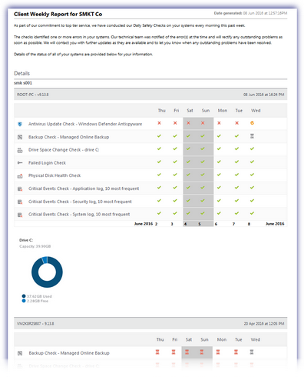This screenshot has height=377, width=304.
Task: Click the dark blue Used legend dot
Action: tap(24, 296)
